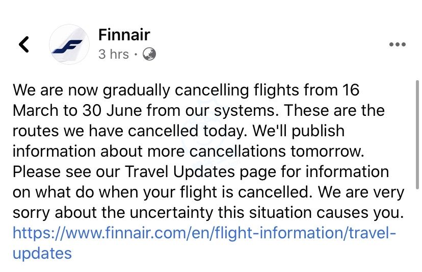Viewport: 422px width, 272px height.
Task: Click 'gradually cancelling flights' phrase
Action: click(200, 90)
